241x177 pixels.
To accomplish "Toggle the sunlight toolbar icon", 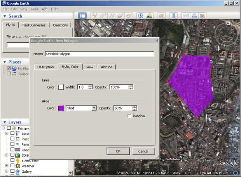I will click(x=149, y=16).
